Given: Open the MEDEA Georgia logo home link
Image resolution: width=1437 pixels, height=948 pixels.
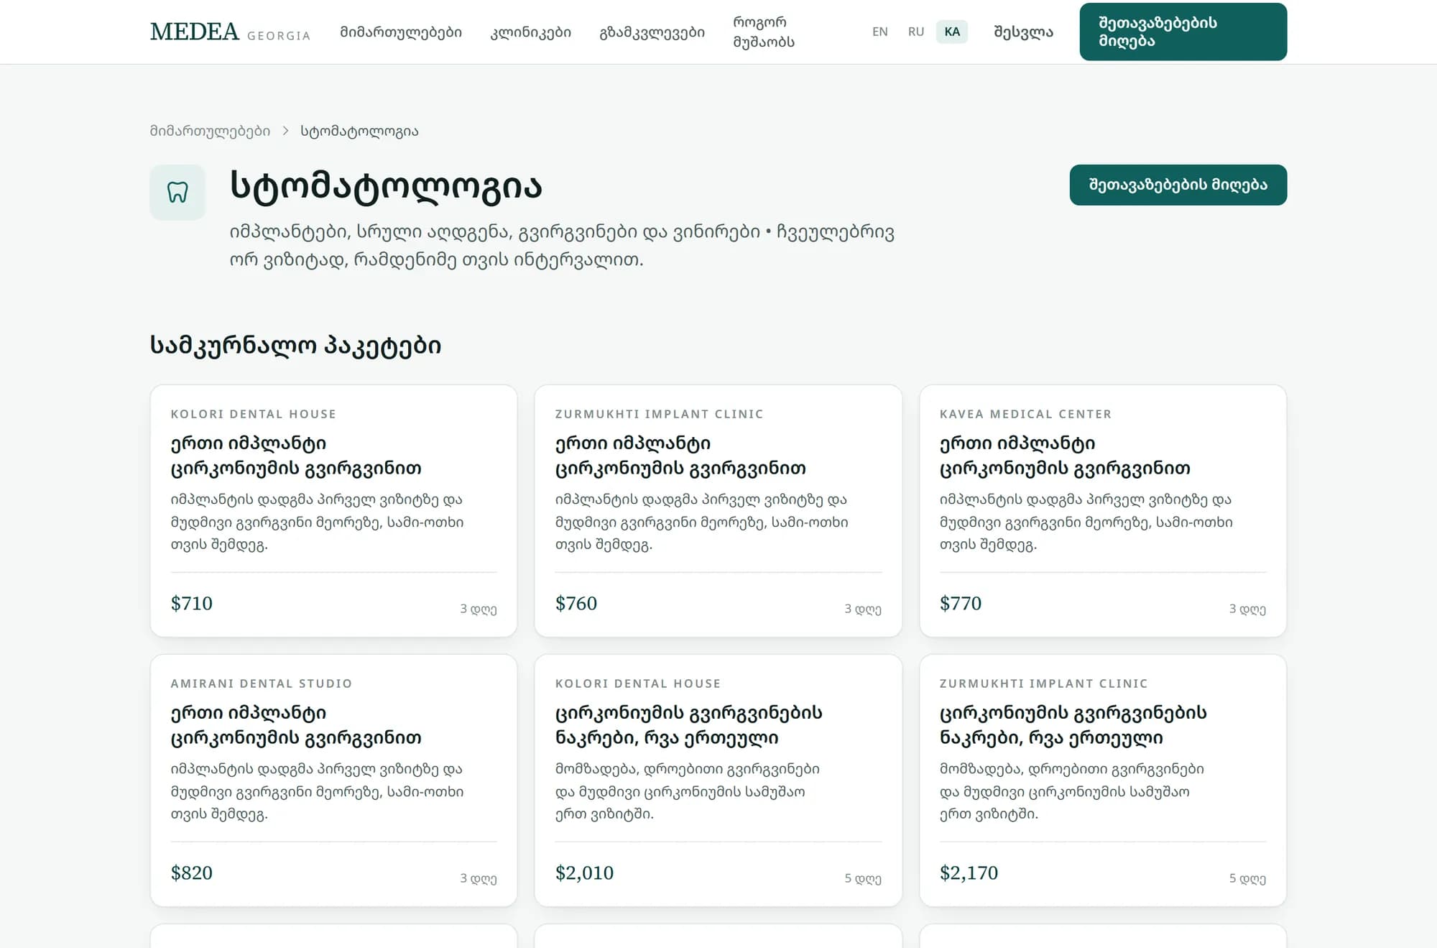Looking at the screenshot, I should 230,32.
